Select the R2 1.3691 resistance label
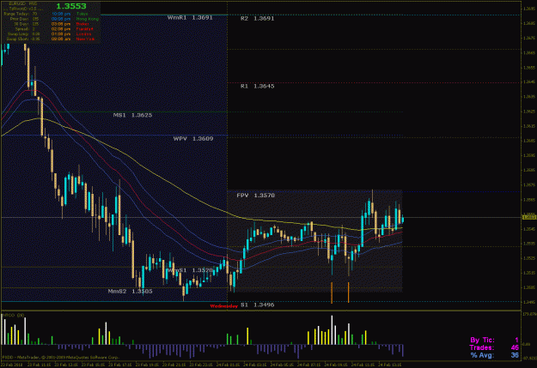 coord(257,19)
